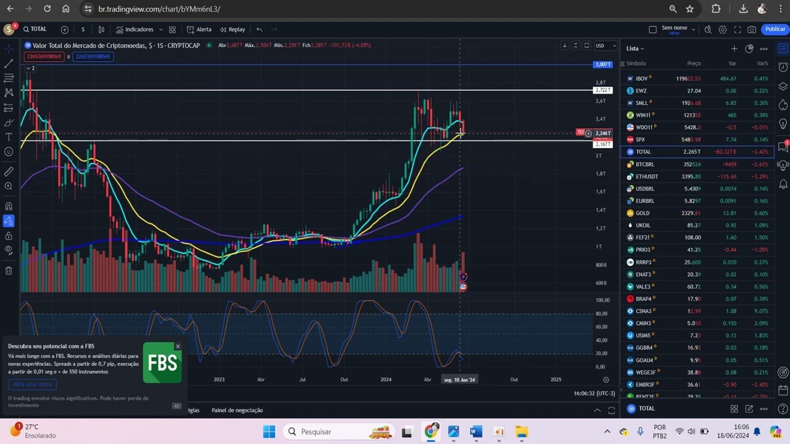The height and width of the screenshot is (444, 790).
Task: Open the emoji icons tool
Action: point(9,152)
